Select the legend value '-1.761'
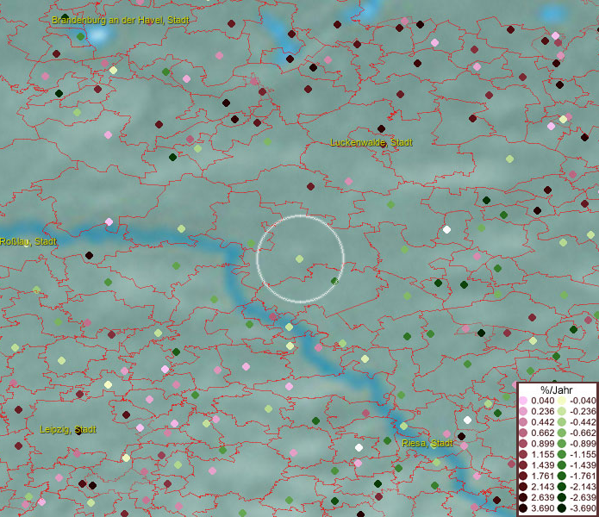599x517 pixels. [583, 477]
